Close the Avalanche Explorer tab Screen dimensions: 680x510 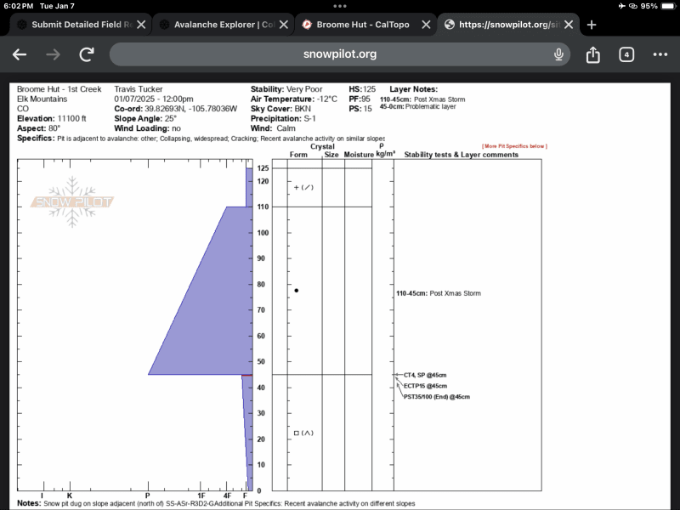click(x=284, y=25)
